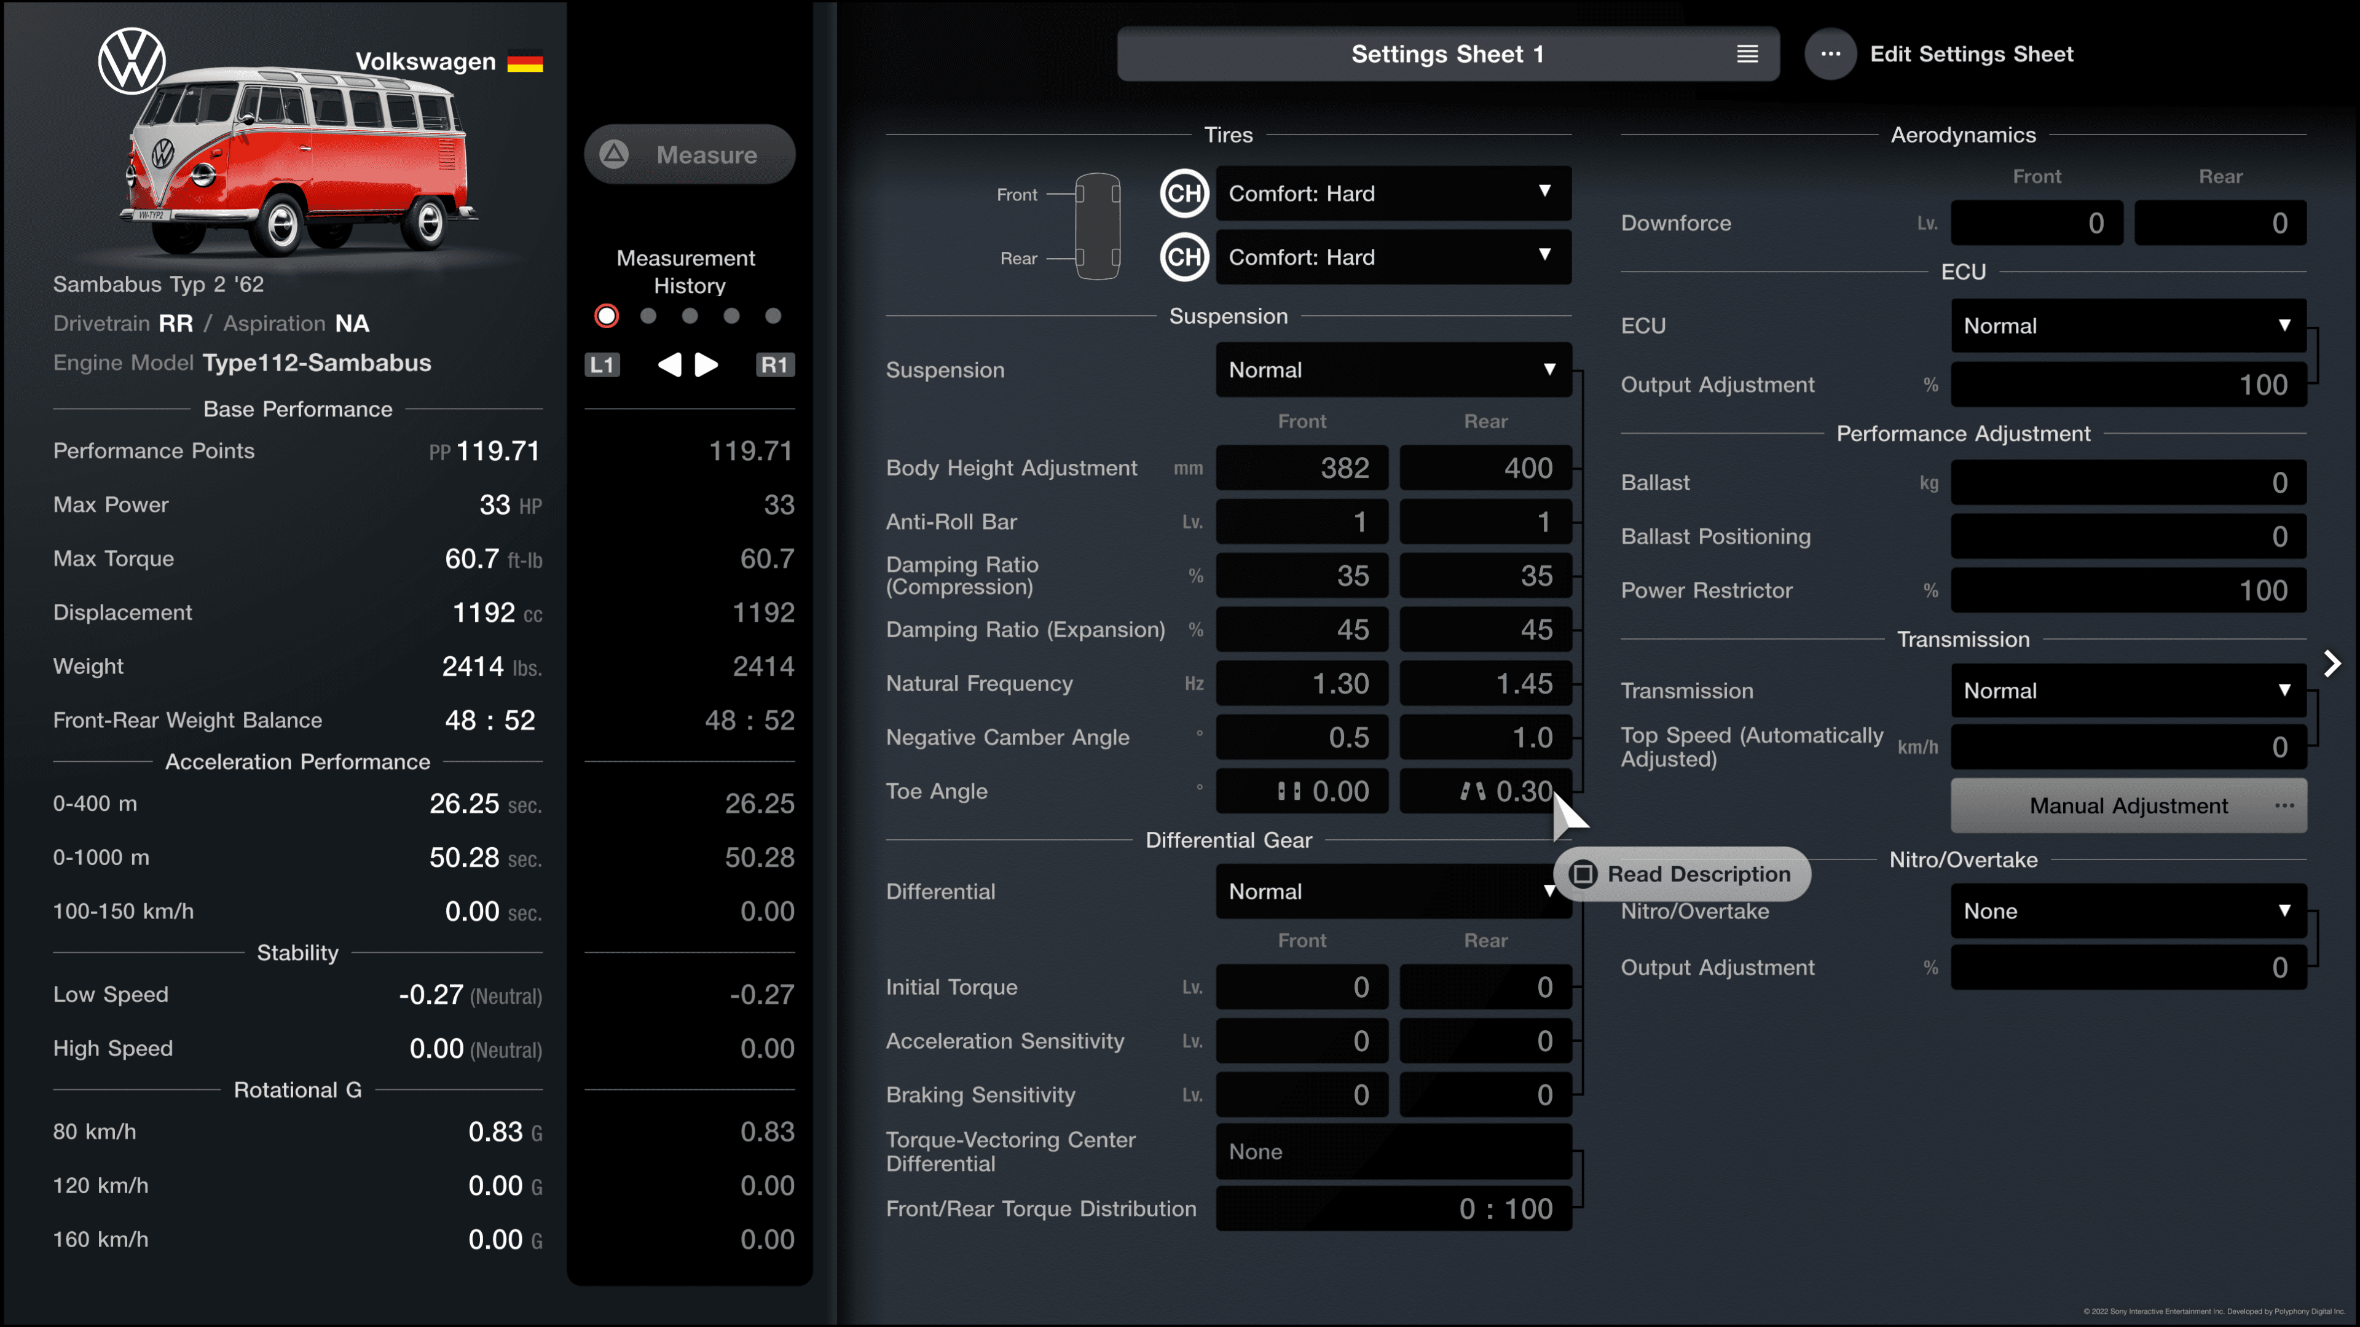The width and height of the screenshot is (2360, 1327).
Task: Select the Power Restrictor 100 field
Action: click(2128, 590)
